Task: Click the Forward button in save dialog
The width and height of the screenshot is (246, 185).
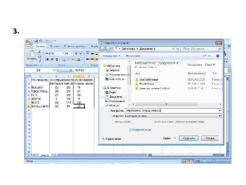Action: [x=108, y=49]
